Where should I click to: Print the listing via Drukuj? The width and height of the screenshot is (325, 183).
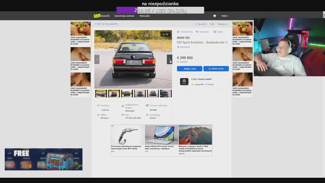click(218, 32)
